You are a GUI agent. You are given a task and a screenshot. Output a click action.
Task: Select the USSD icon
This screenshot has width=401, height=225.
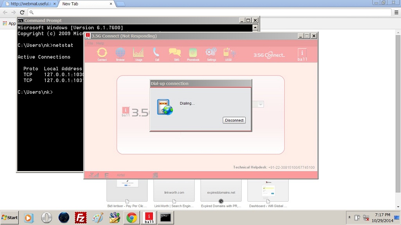tap(228, 54)
